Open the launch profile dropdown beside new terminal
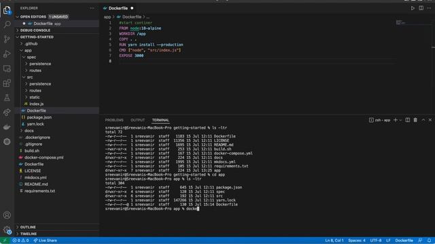The height and width of the screenshot is (244, 435). point(400,120)
